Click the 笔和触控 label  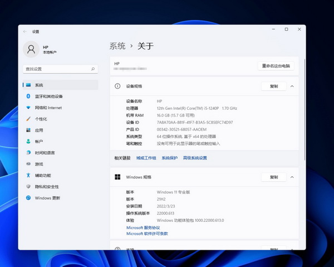[134, 143]
